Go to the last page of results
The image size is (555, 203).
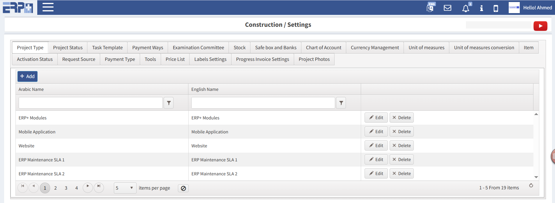(99, 188)
